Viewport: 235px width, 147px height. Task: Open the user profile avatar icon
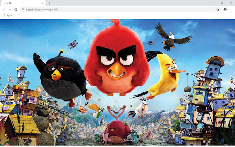(225, 10)
